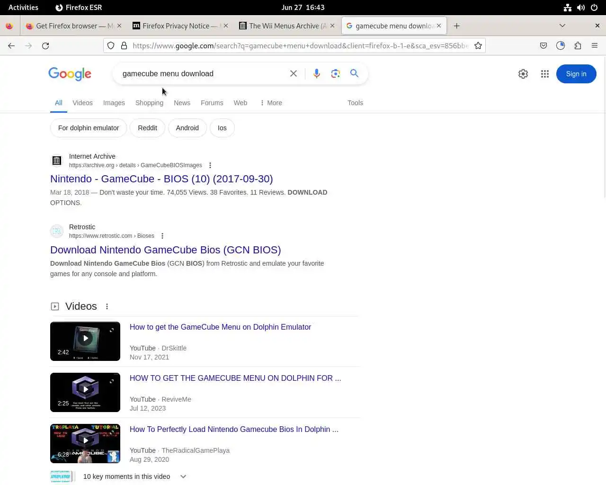Select the Web search tab

pos(241,103)
